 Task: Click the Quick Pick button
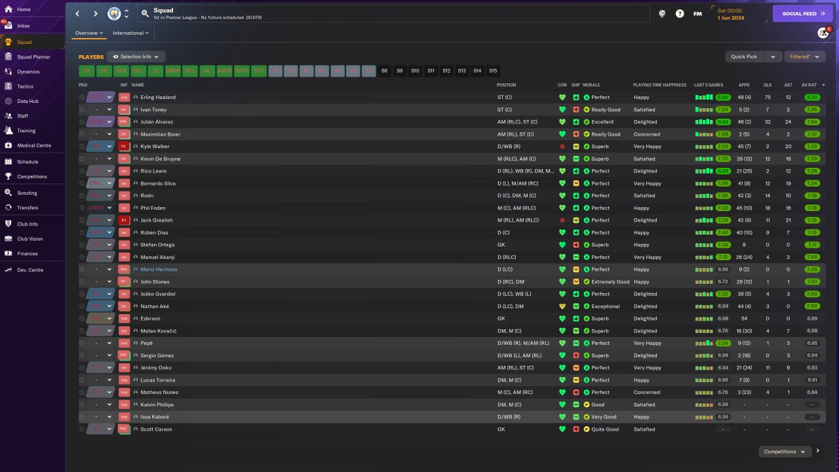[x=745, y=57]
